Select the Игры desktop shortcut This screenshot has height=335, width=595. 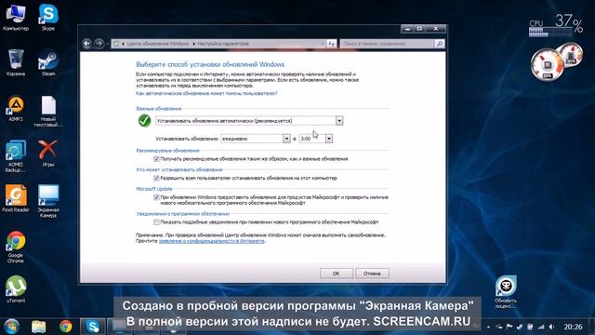click(x=48, y=154)
